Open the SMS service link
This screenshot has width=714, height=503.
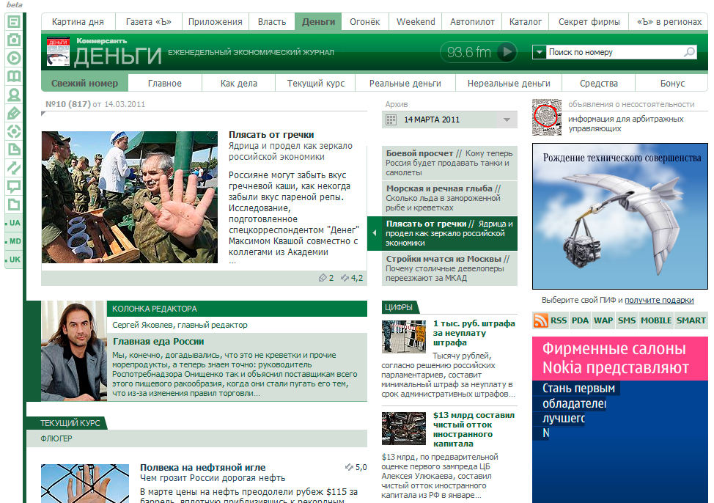coord(627,320)
